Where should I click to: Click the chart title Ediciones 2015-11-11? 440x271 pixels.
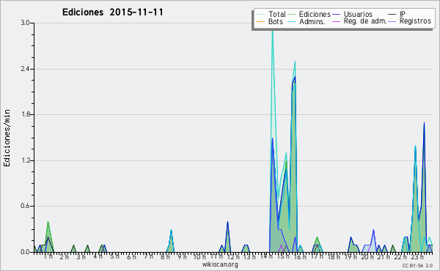pyautogui.click(x=112, y=12)
